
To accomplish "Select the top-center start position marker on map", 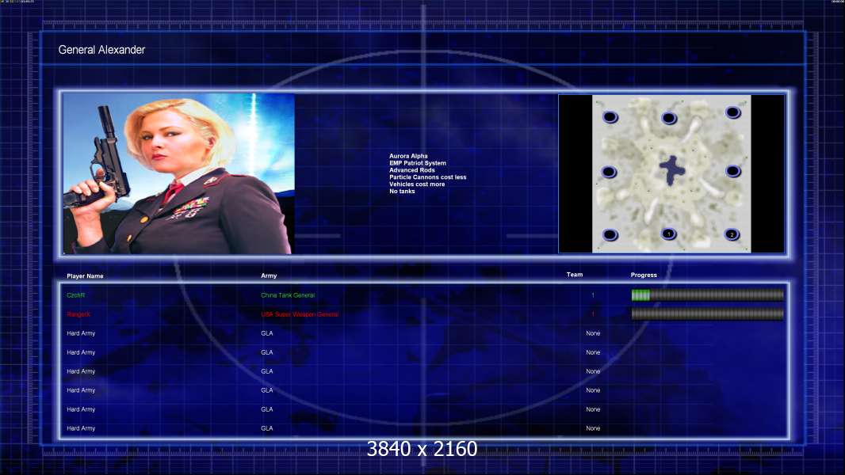I will [x=669, y=118].
